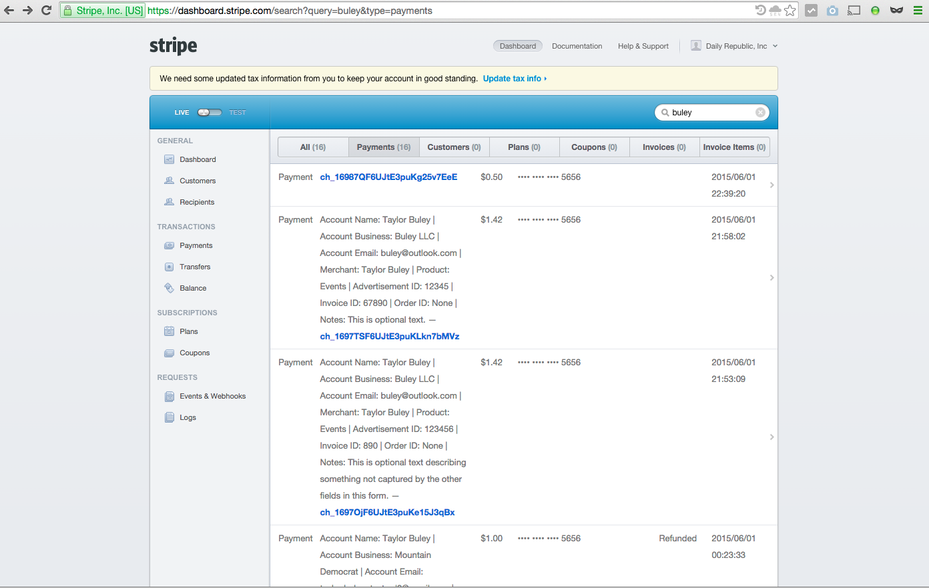Image resolution: width=929 pixels, height=588 pixels.
Task: Open charge ch_16987QF6UJtE3puKg25v7EeE link
Action: point(388,177)
